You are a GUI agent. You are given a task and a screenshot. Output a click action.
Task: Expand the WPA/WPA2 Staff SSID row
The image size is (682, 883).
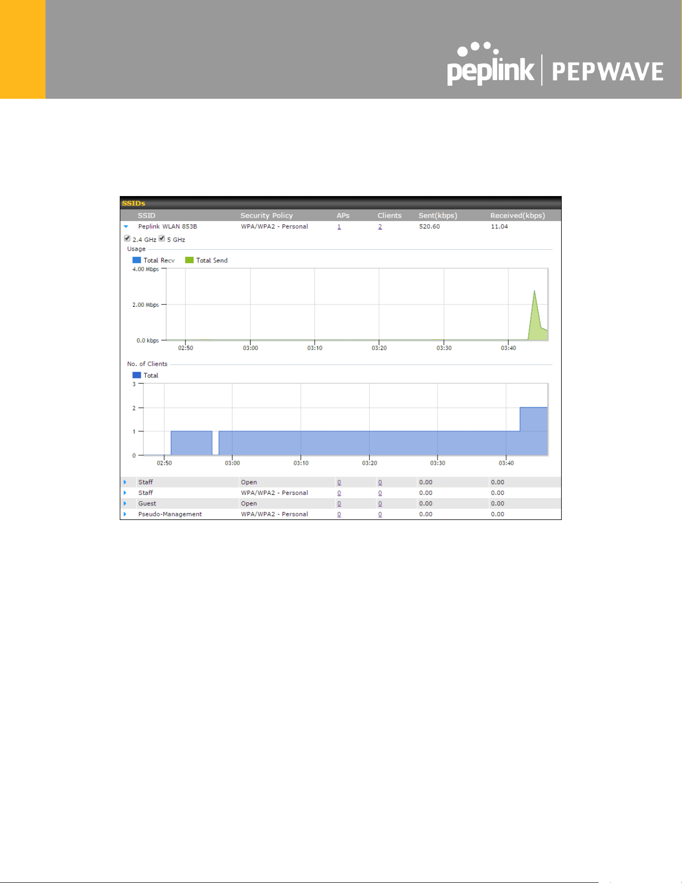click(x=125, y=493)
